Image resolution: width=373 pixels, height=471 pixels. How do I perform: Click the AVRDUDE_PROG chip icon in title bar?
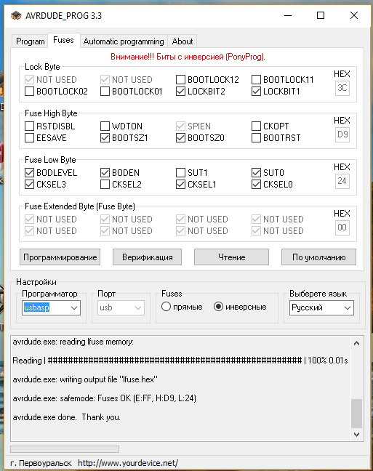[16, 15]
